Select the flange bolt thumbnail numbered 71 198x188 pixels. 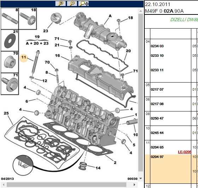point(10,84)
